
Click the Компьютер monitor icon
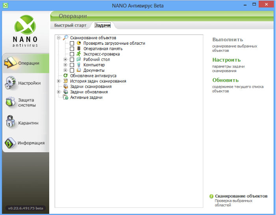(79, 65)
